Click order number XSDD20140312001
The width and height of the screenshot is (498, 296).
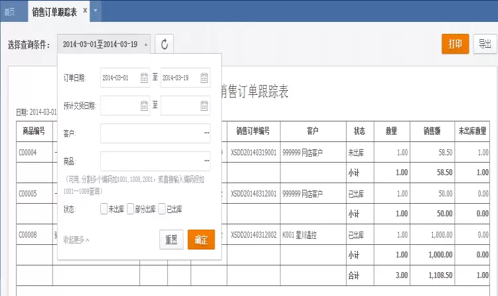254,193
